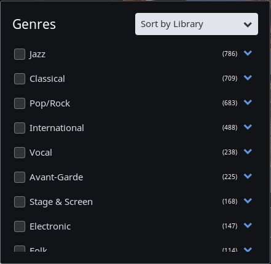Screen dimensions: 271x264
Task: Open the Sort by Library dropdown
Action: click(x=197, y=24)
